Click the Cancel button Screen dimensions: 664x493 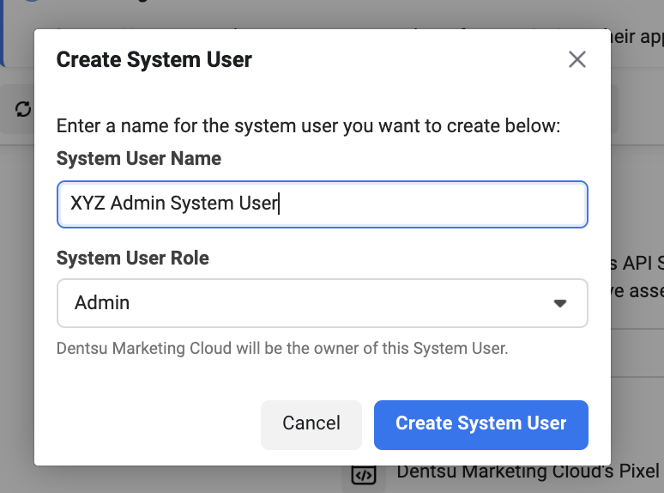point(311,425)
